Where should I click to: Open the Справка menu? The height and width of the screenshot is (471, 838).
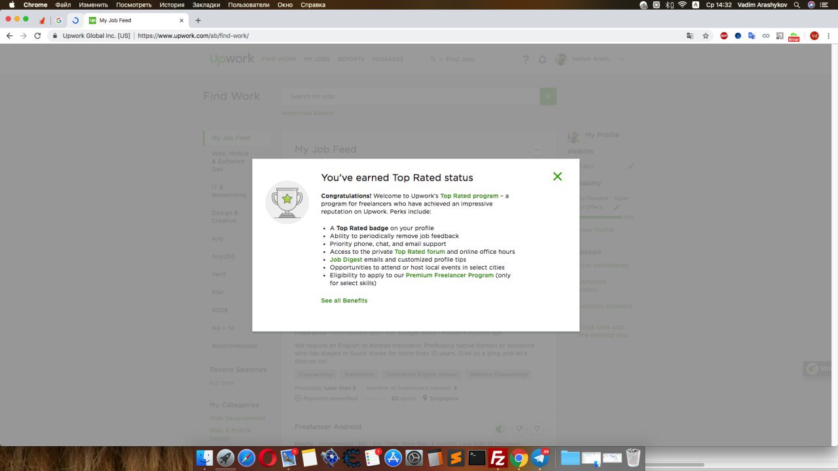313,5
